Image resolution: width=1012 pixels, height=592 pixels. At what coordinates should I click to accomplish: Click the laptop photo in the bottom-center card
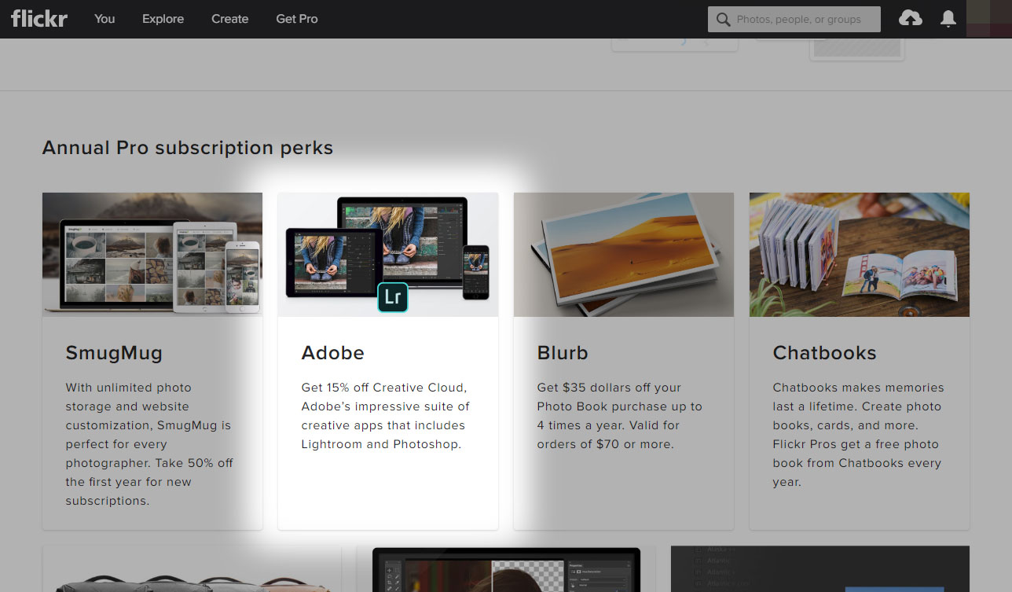point(505,574)
